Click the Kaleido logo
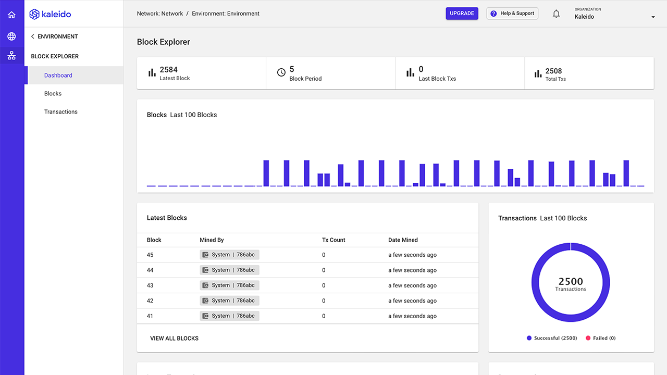The width and height of the screenshot is (667, 375). [x=51, y=14]
